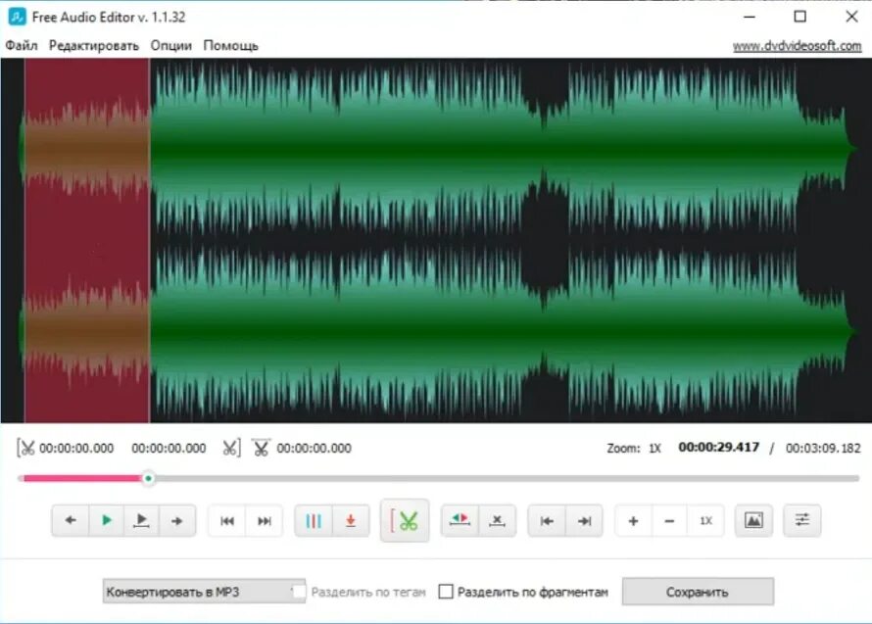Viewport: 872px width, 624px height.
Task: Open the Файл menu
Action: [x=22, y=46]
